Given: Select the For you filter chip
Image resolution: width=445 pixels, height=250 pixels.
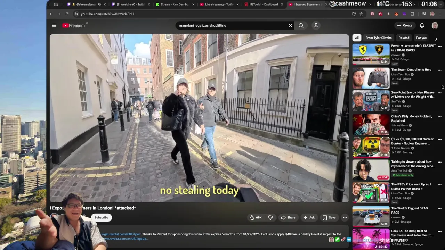Looking at the screenshot, I should 421,38.
